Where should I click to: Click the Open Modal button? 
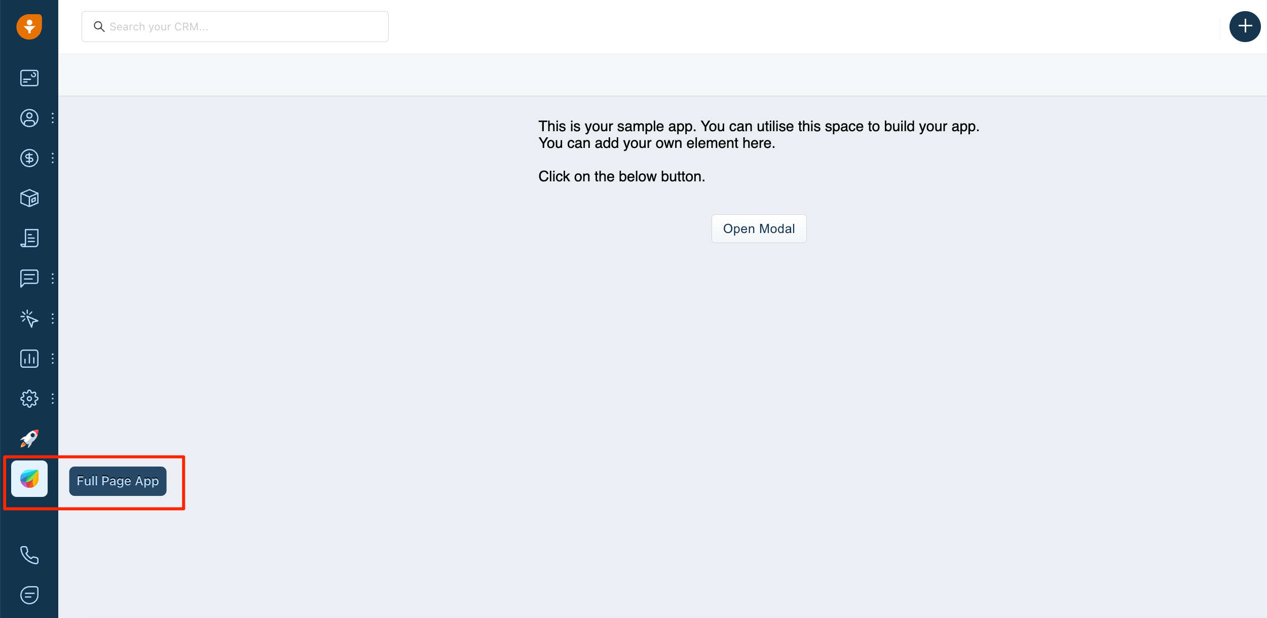(x=759, y=228)
